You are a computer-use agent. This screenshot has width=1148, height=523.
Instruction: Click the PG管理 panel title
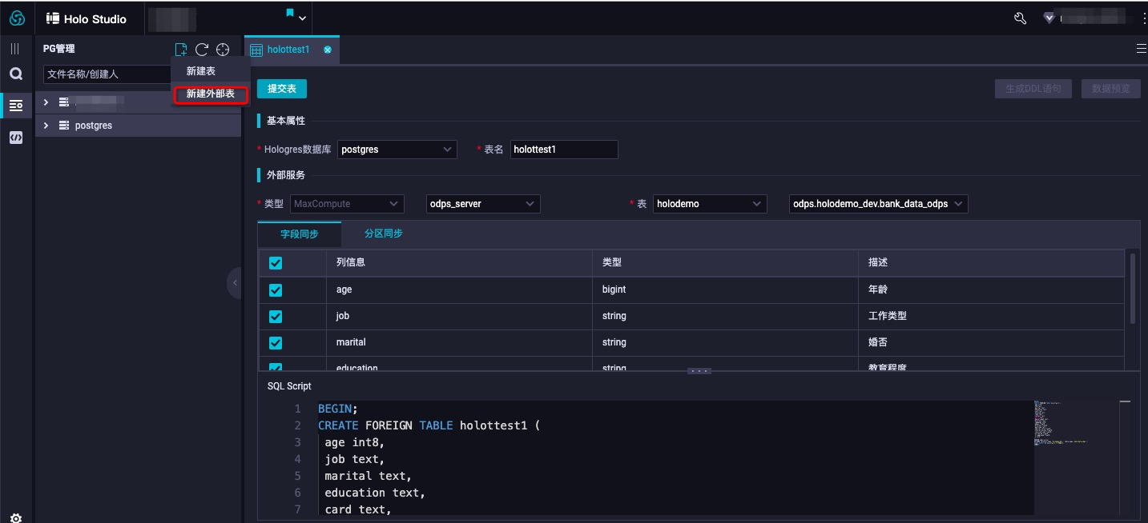click(x=59, y=49)
